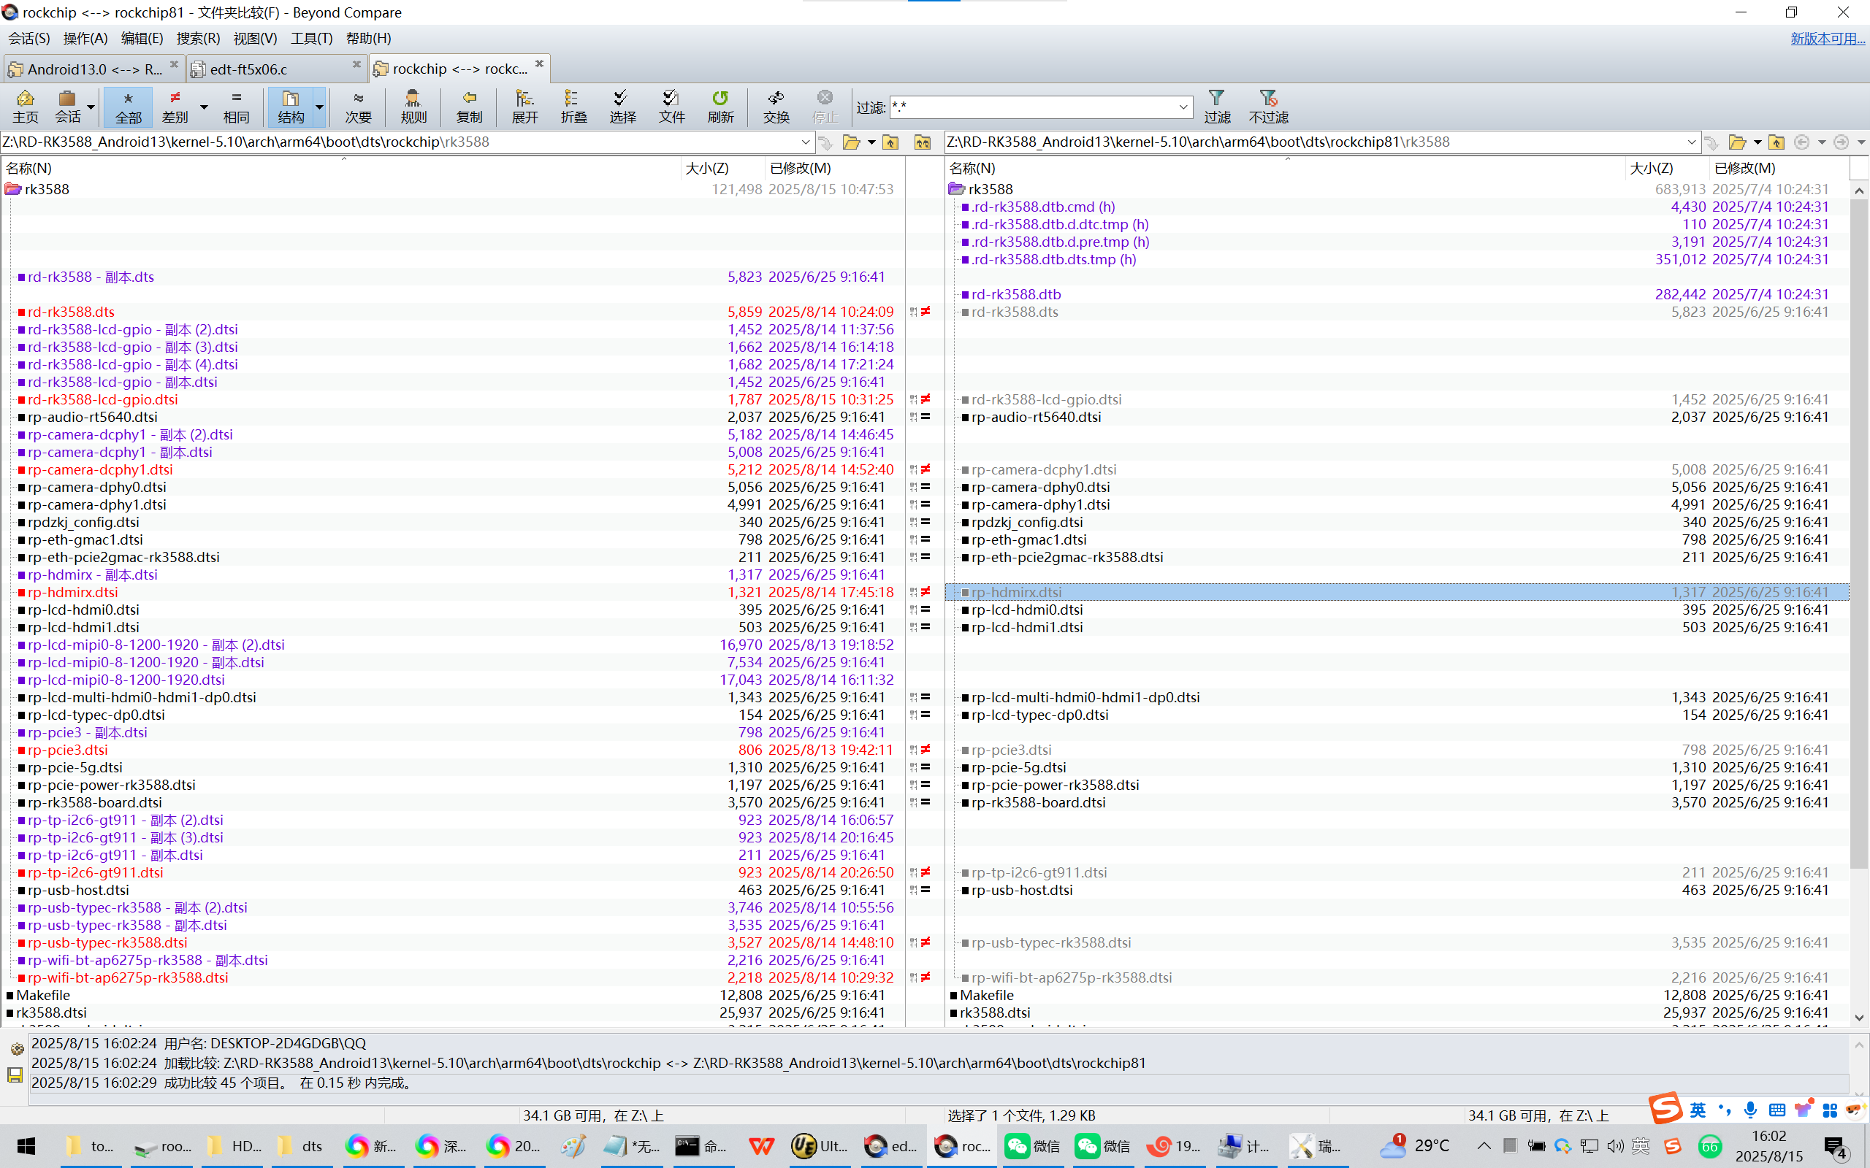Screen dimensions: 1870x1168
Task: Open the 帮助(H) menu
Action: [369, 38]
